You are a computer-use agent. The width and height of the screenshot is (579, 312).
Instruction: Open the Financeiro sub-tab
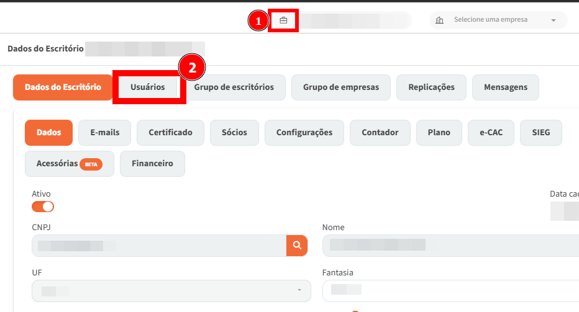coord(152,164)
